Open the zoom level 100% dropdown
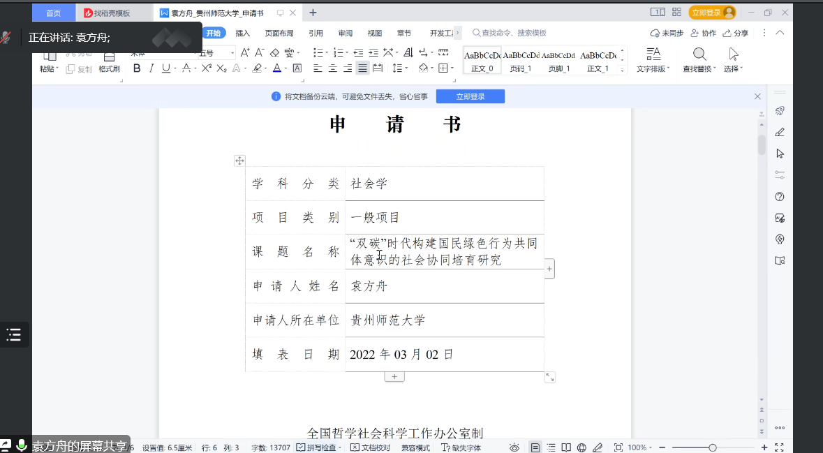This screenshot has width=823, height=453. [x=641, y=447]
